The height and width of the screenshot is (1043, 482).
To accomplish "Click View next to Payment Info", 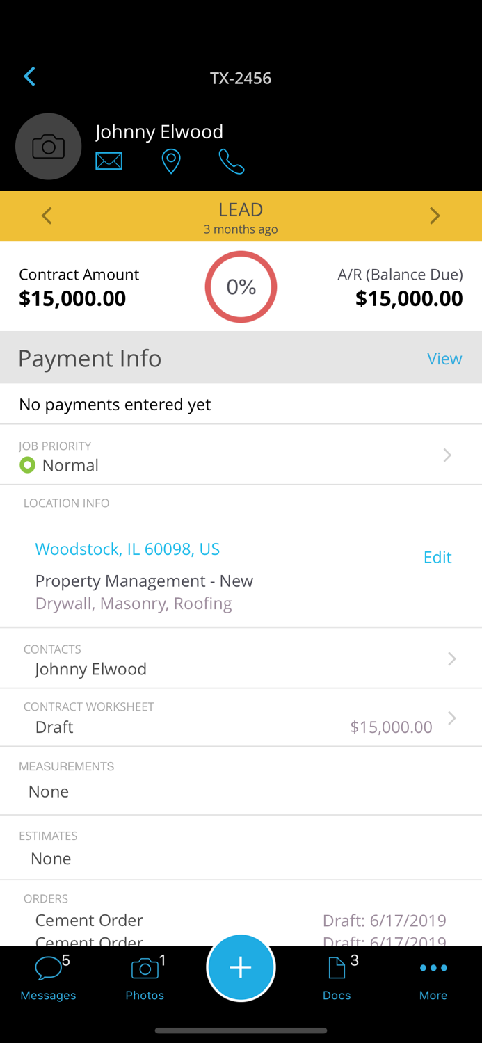I will [444, 358].
